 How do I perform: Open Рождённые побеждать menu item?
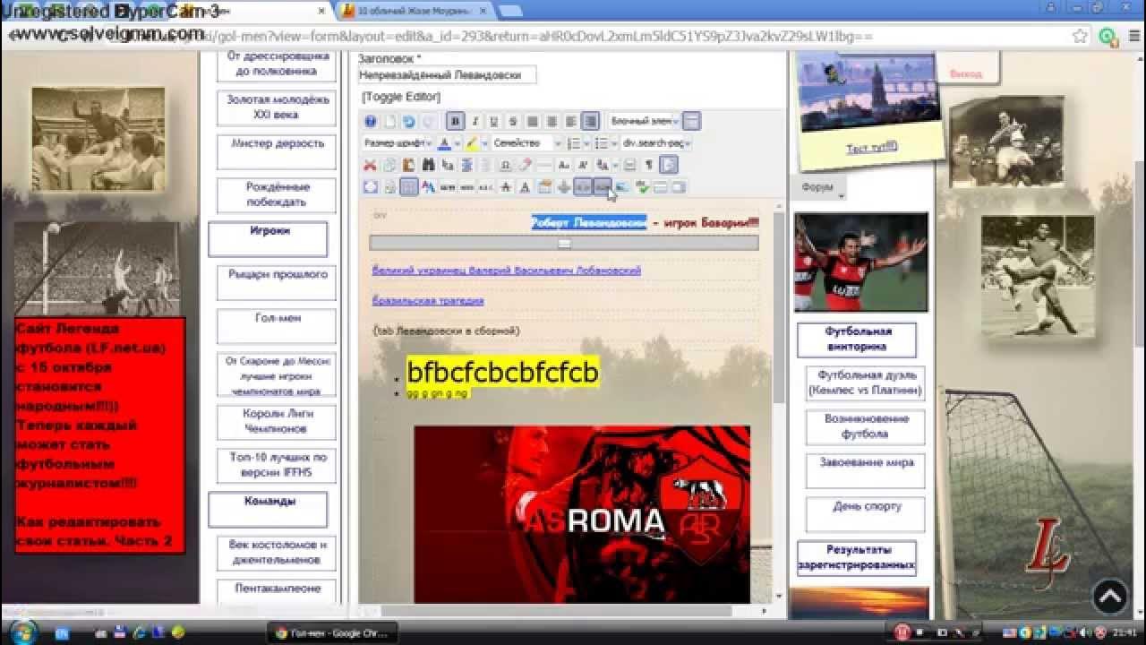click(x=278, y=194)
